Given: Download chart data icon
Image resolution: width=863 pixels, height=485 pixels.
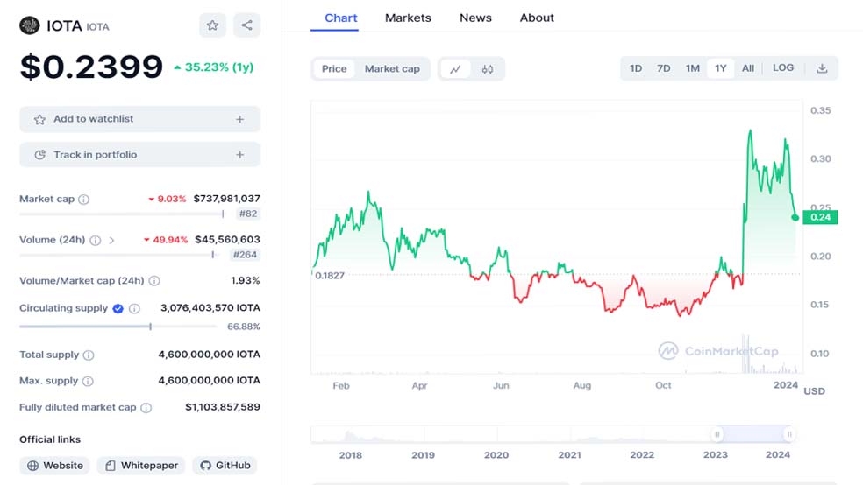Looking at the screenshot, I should pos(822,68).
